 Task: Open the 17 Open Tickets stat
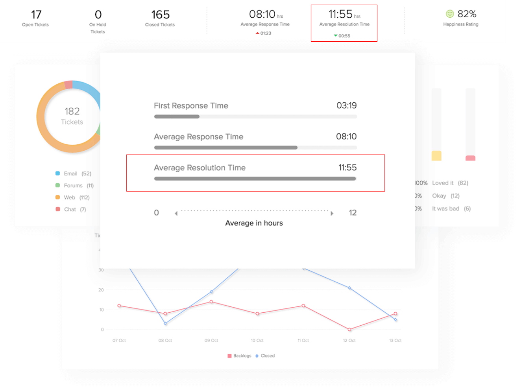pyautogui.click(x=35, y=18)
